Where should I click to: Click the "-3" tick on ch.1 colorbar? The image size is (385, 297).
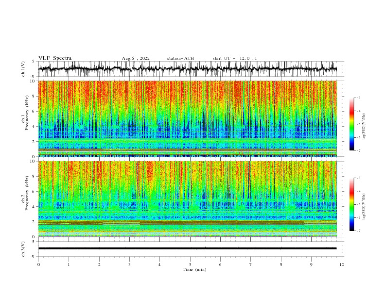tap(359, 98)
